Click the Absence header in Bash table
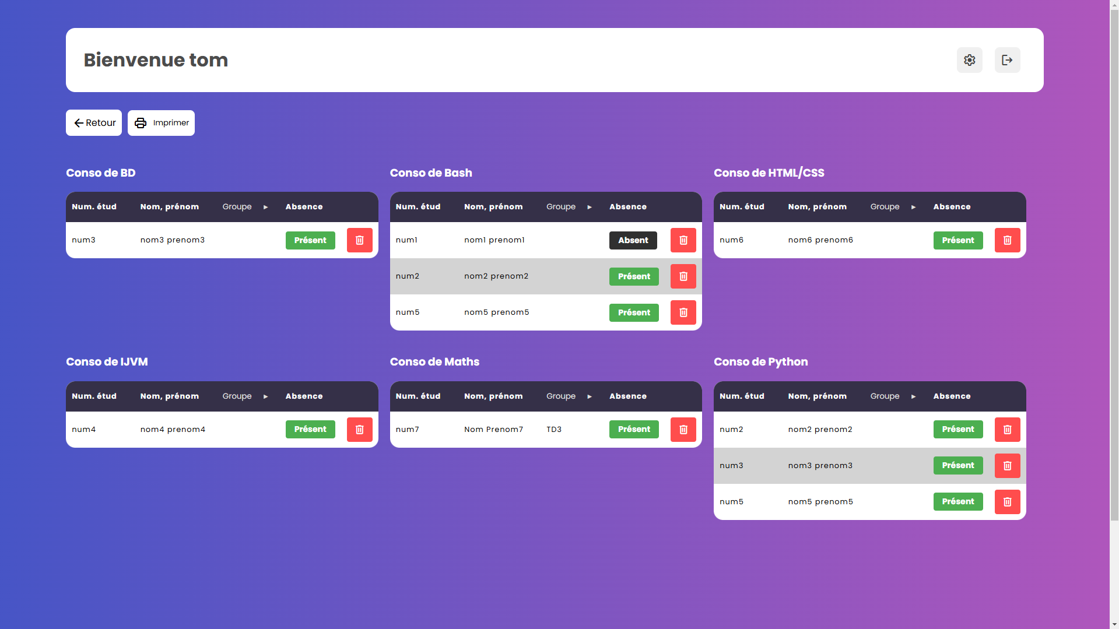The height and width of the screenshot is (629, 1119). coord(627,207)
